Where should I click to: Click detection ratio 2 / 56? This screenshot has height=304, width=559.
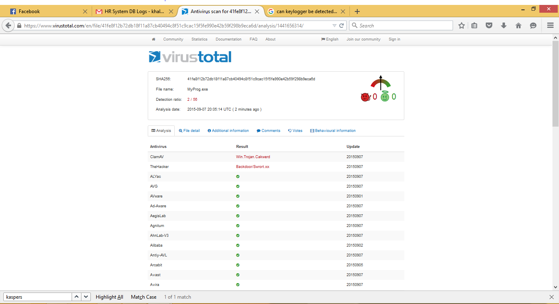(x=192, y=100)
